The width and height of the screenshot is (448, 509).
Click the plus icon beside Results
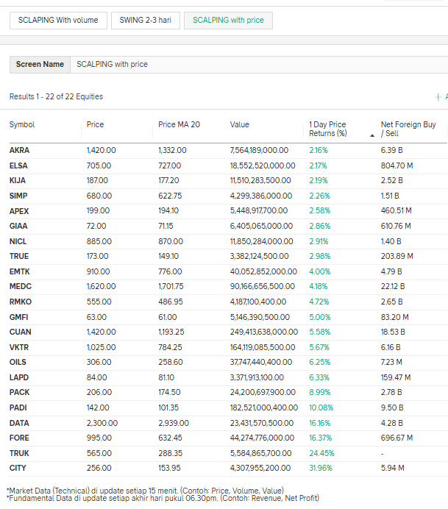(438, 97)
